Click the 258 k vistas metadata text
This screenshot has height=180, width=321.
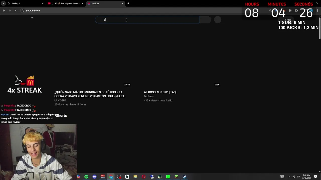[x=61, y=104]
